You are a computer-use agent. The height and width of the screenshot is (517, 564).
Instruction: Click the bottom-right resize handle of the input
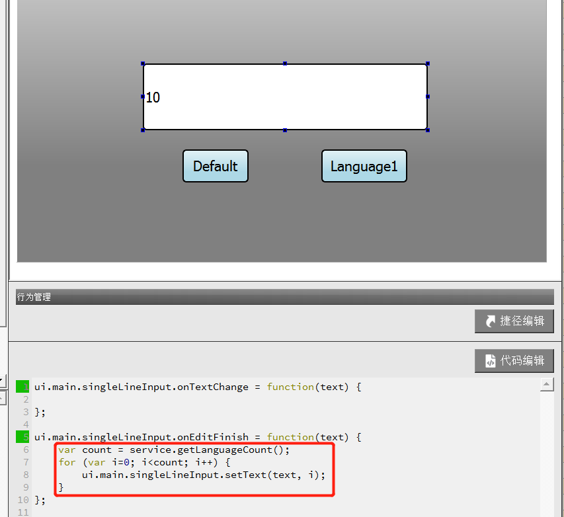(x=428, y=130)
